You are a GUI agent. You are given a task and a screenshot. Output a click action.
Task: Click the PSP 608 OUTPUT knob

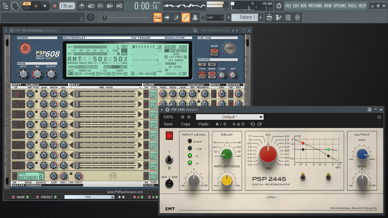(51, 74)
